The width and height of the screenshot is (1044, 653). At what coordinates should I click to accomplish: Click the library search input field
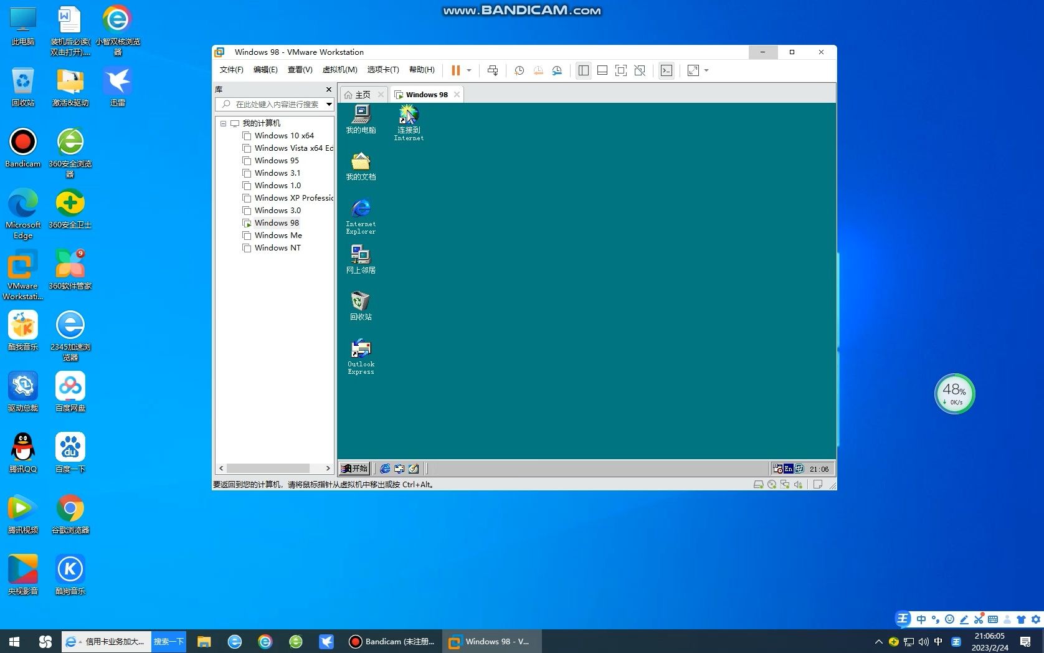click(x=274, y=104)
